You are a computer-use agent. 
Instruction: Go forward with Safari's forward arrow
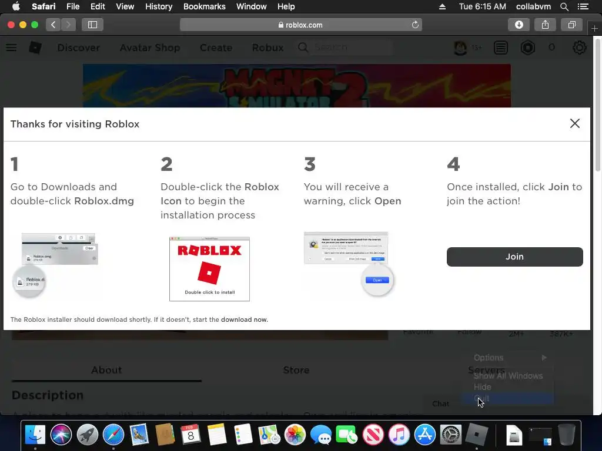[x=68, y=25]
